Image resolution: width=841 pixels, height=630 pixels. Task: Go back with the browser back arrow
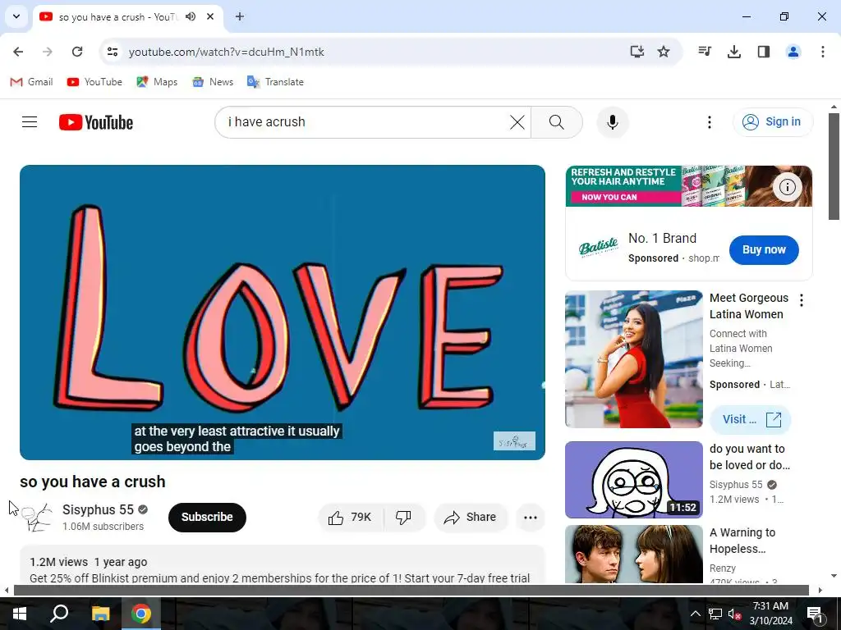pyautogui.click(x=18, y=52)
